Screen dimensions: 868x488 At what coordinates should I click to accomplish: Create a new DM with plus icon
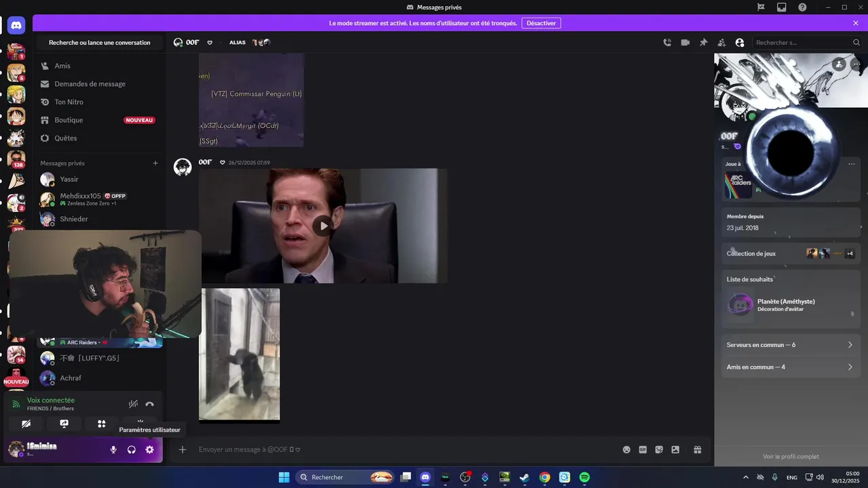click(x=155, y=163)
